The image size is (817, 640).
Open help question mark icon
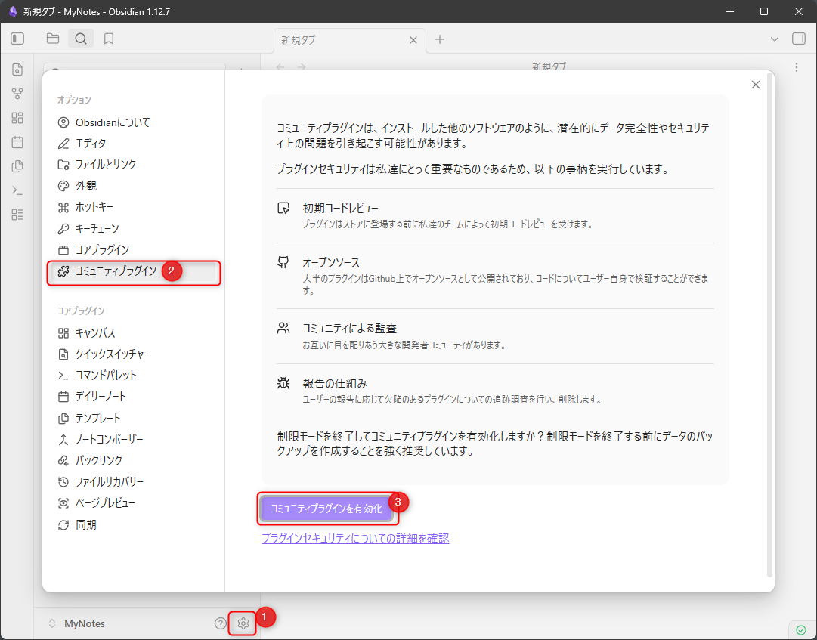point(221,623)
